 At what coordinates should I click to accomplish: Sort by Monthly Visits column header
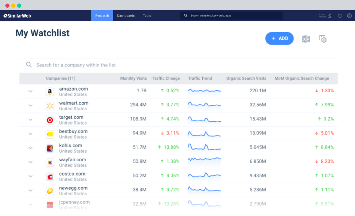133,78
